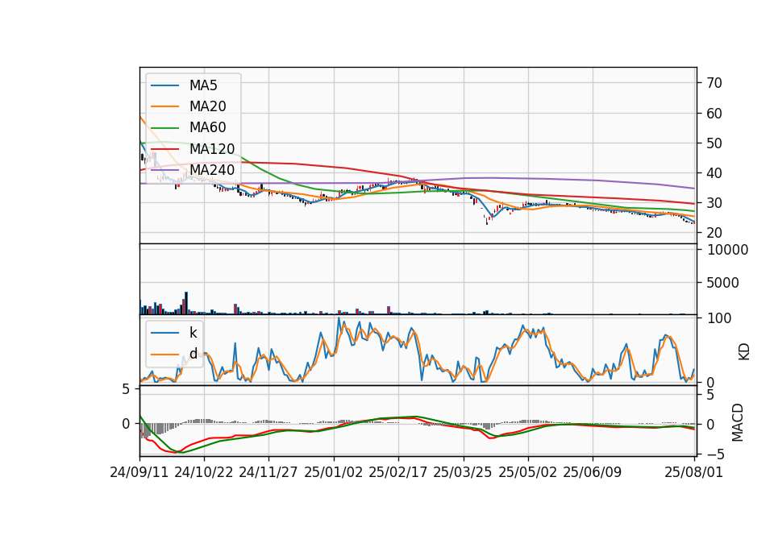This screenshot has width=774, height=556.
Task: Click the 'k' legend label in KD panel
Action: point(193,333)
